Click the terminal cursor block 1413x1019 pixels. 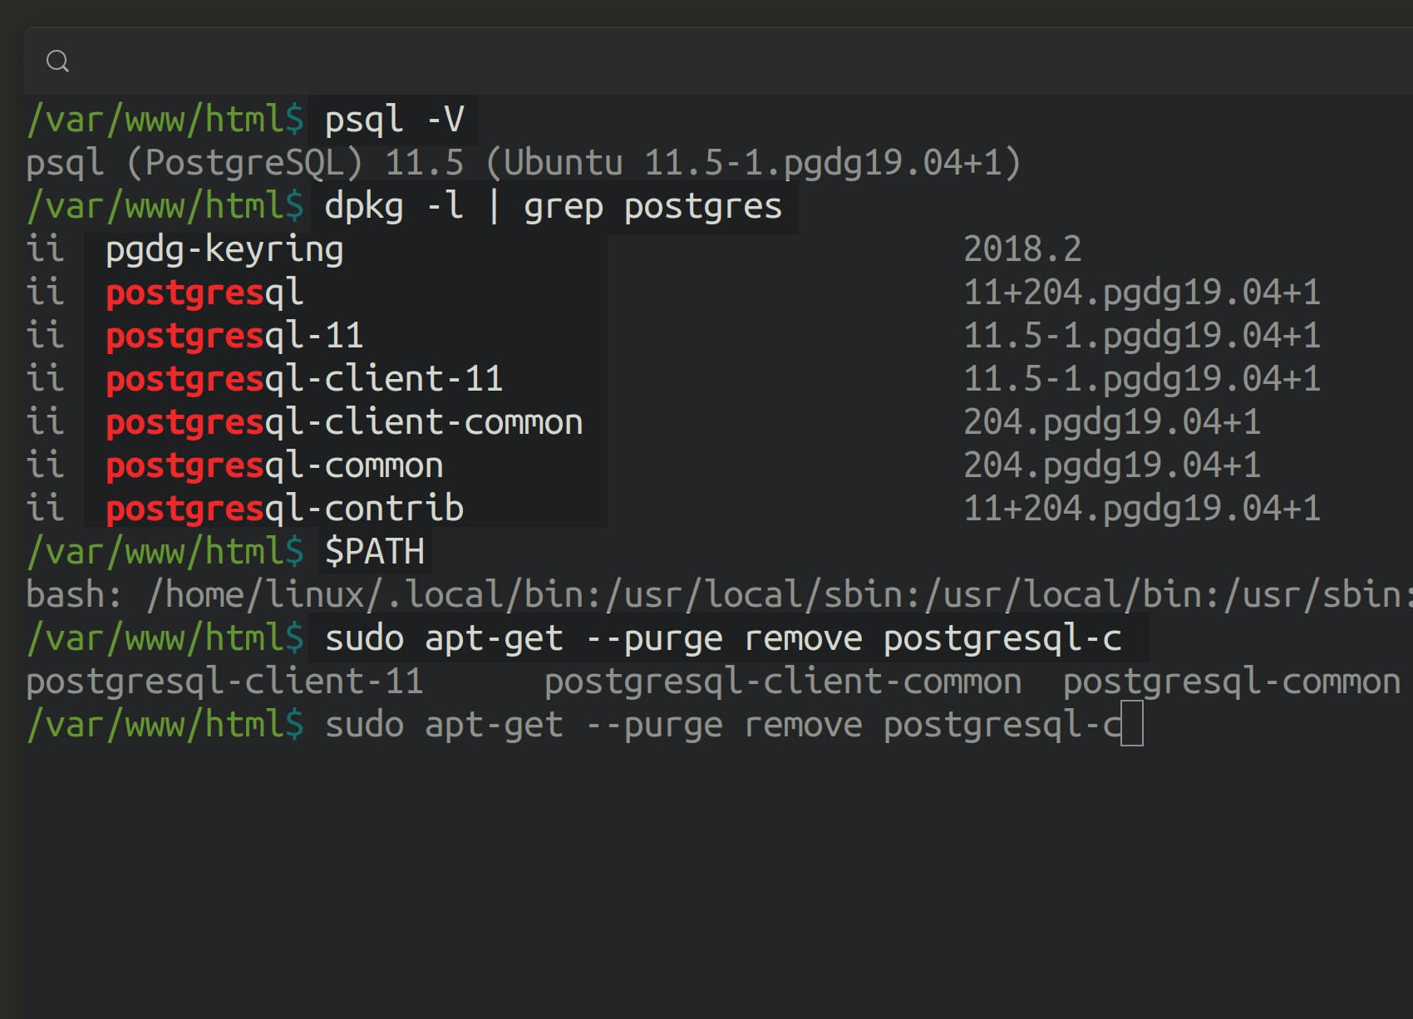coord(1132,723)
